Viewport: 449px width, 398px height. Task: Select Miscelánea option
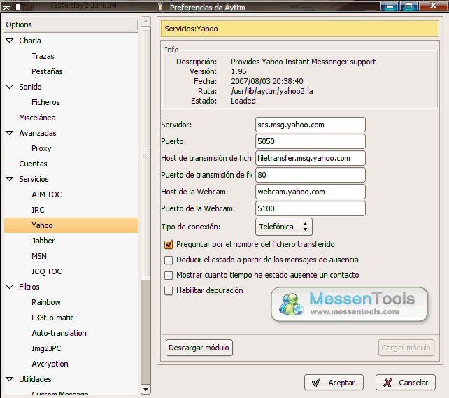click(37, 118)
